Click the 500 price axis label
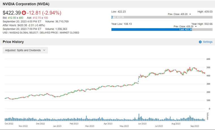 point(208,67)
